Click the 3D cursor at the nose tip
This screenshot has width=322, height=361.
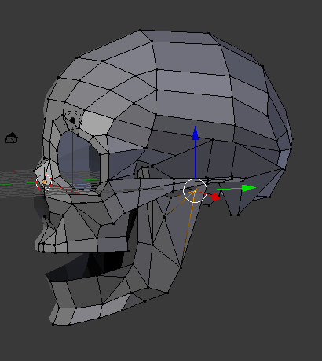click(44, 182)
